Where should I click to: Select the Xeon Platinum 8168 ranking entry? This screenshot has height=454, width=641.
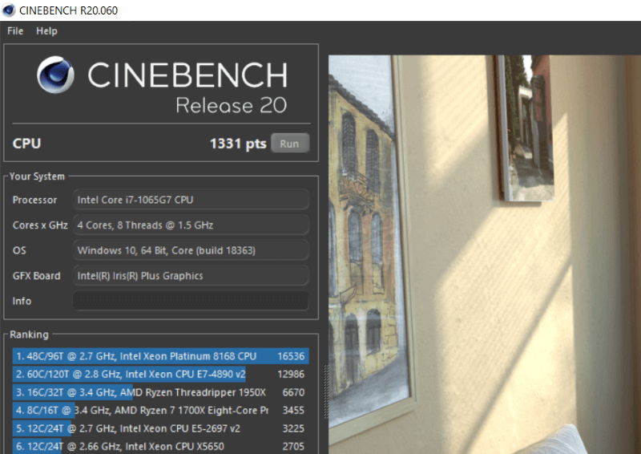[160, 356]
